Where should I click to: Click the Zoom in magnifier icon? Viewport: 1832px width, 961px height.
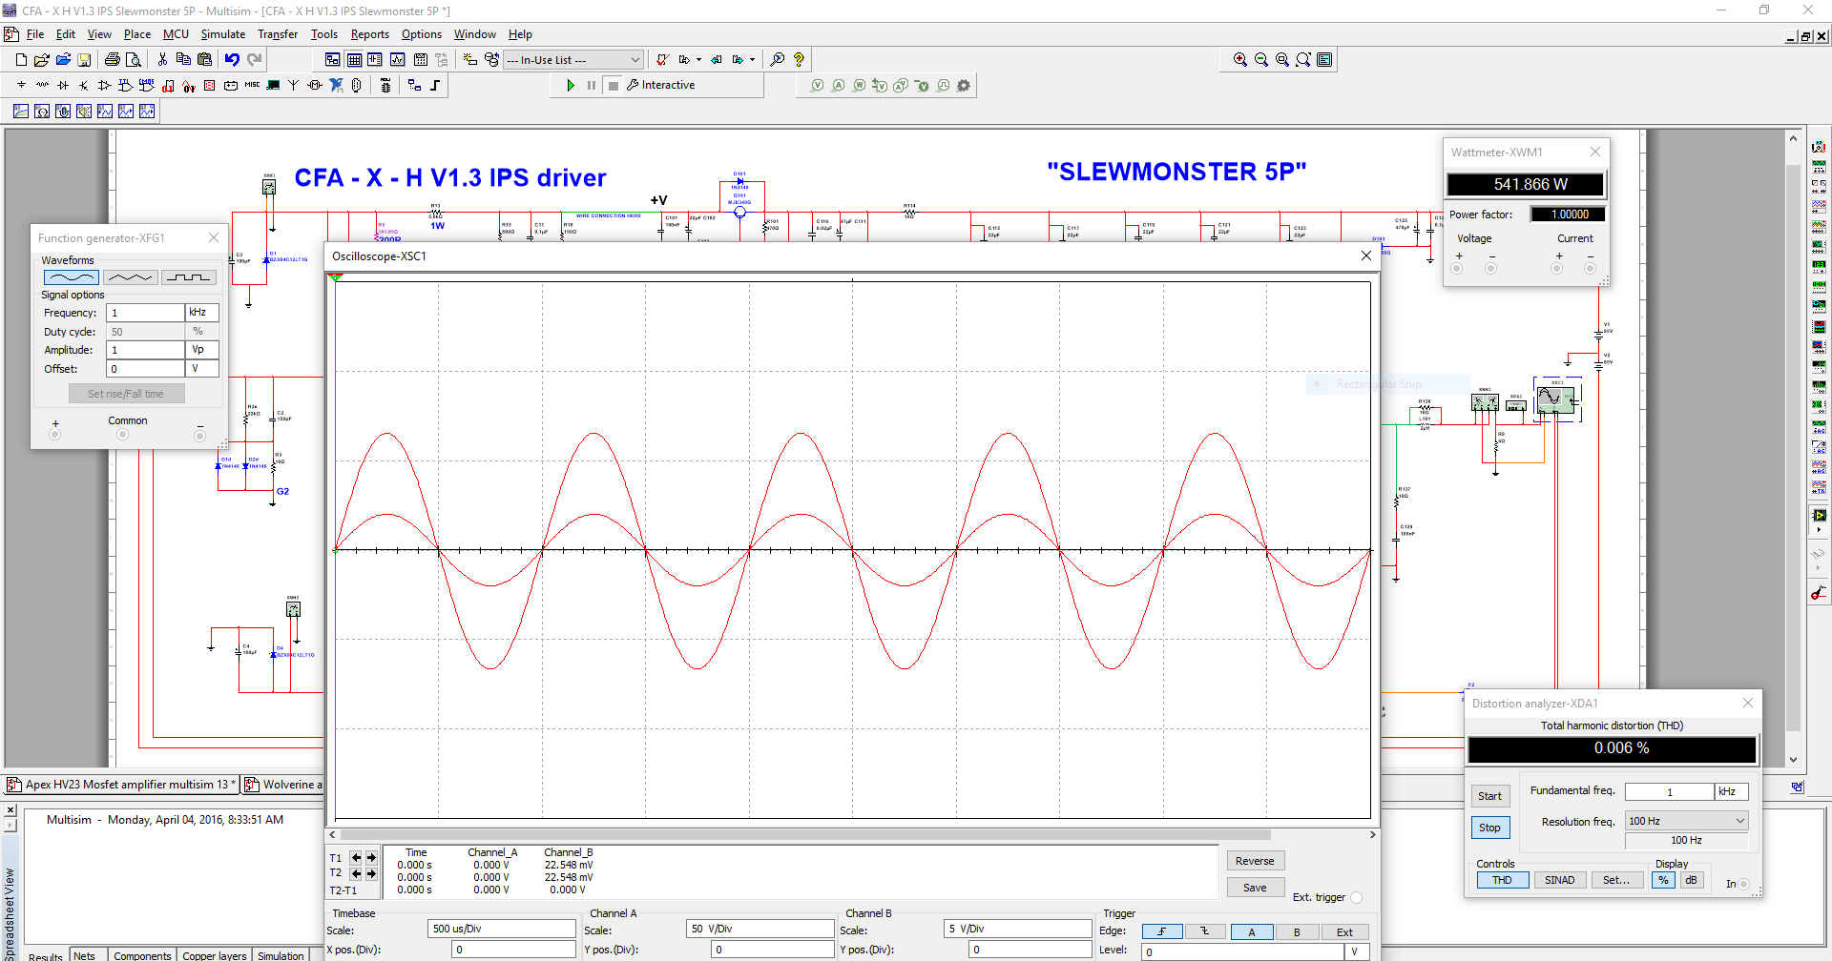point(1239,59)
